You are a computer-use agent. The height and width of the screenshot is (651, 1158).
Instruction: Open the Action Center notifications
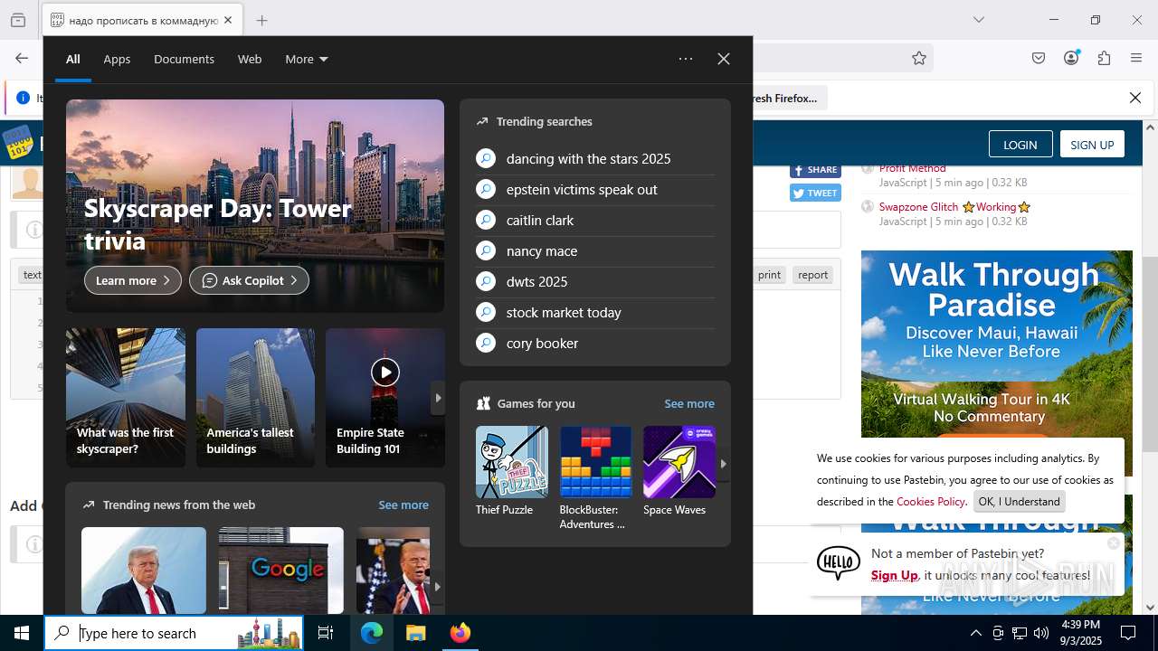point(1128,633)
